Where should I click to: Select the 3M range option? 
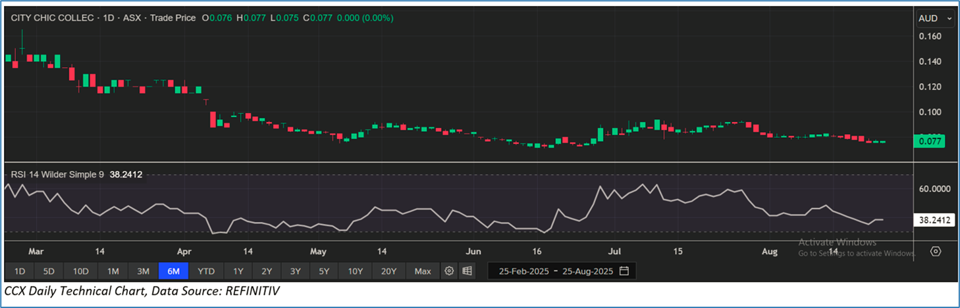[x=143, y=271]
